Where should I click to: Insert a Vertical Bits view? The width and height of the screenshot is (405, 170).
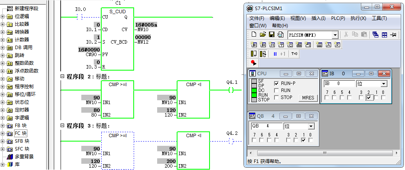[x=308, y=45]
